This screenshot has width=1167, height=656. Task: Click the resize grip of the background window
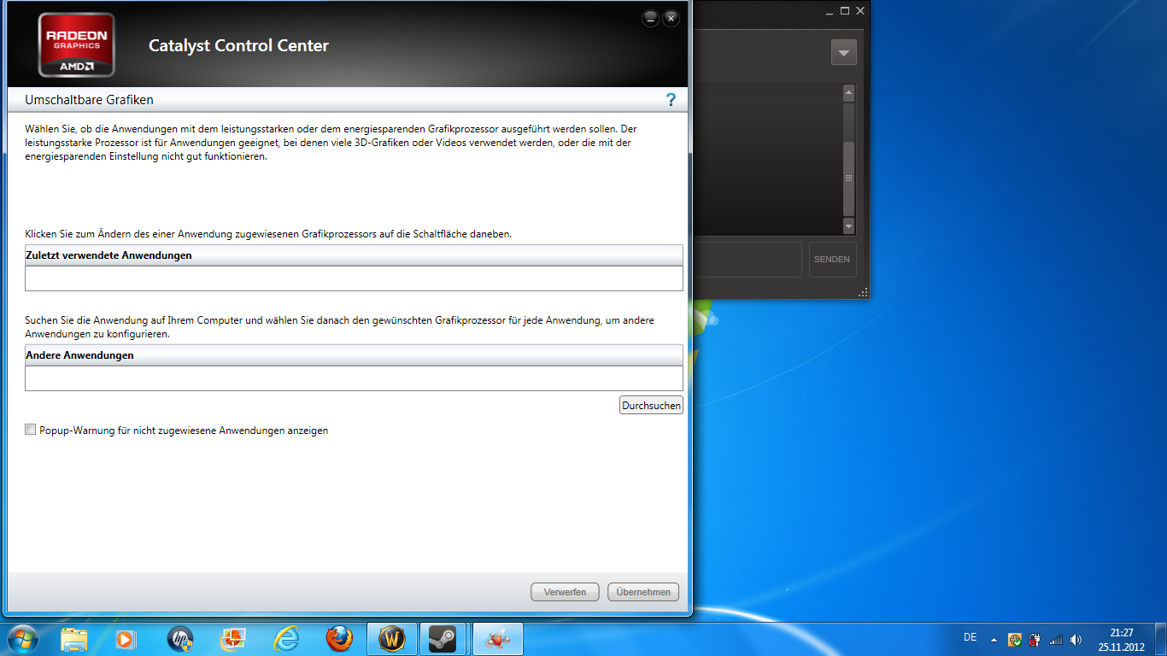pyautogui.click(x=863, y=293)
